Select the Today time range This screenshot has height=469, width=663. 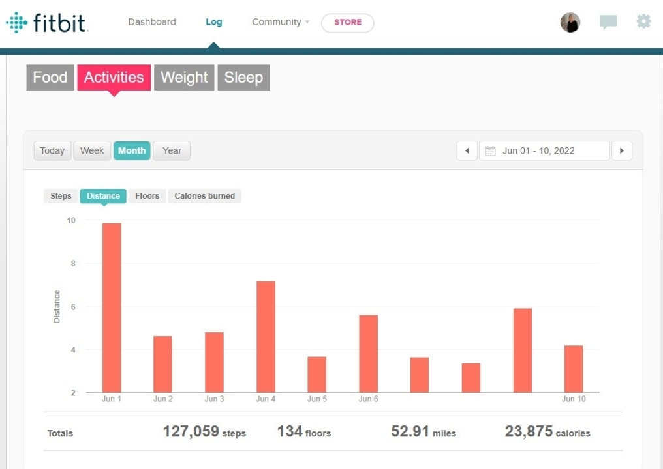click(x=52, y=150)
